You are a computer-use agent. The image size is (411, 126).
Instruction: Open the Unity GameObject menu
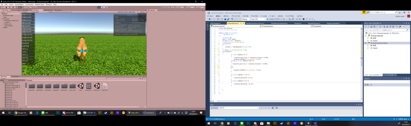pos(19,4)
